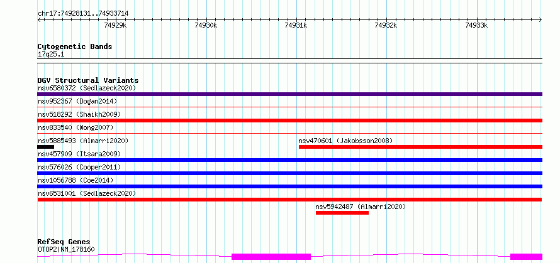Click the nsv518292 (Shaikh2009) label

[x=79, y=114]
